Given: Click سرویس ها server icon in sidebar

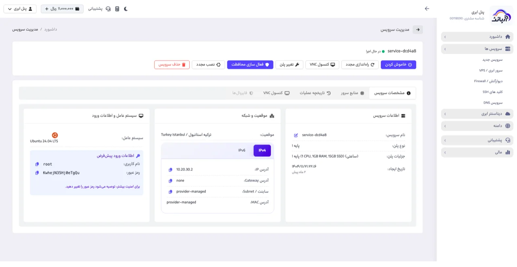Looking at the screenshot, I should (x=508, y=49).
